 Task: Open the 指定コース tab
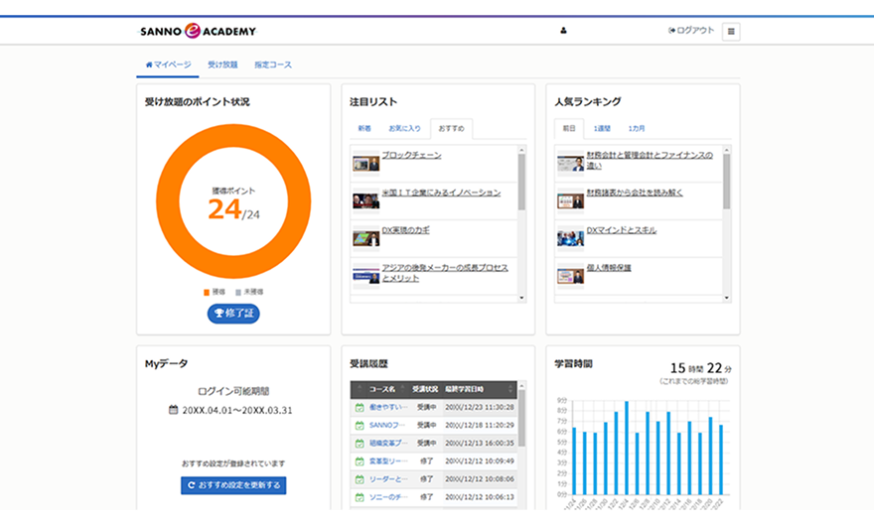[x=273, y=65]
